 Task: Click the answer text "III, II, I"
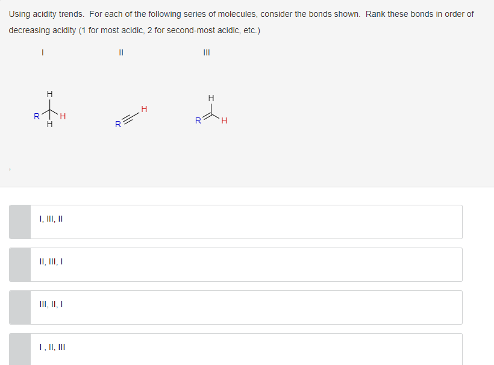pos(51,304)
